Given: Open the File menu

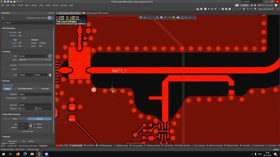Looking at the screenshot, I should (x=3, y=5).
